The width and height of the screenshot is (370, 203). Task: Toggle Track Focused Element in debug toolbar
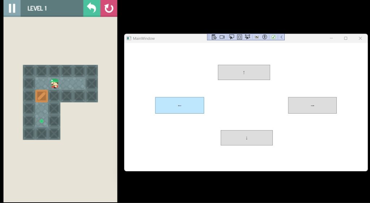tap(248, 37)
